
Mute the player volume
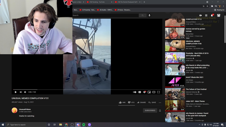(x=25, y=92)
